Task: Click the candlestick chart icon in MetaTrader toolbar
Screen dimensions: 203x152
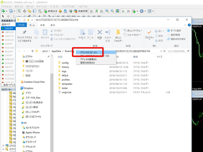Action: (97, 11)
